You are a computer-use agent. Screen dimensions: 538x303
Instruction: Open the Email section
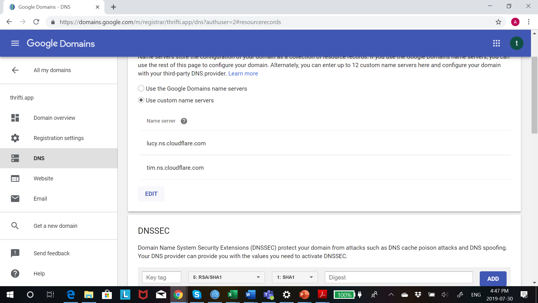(40, 199)
